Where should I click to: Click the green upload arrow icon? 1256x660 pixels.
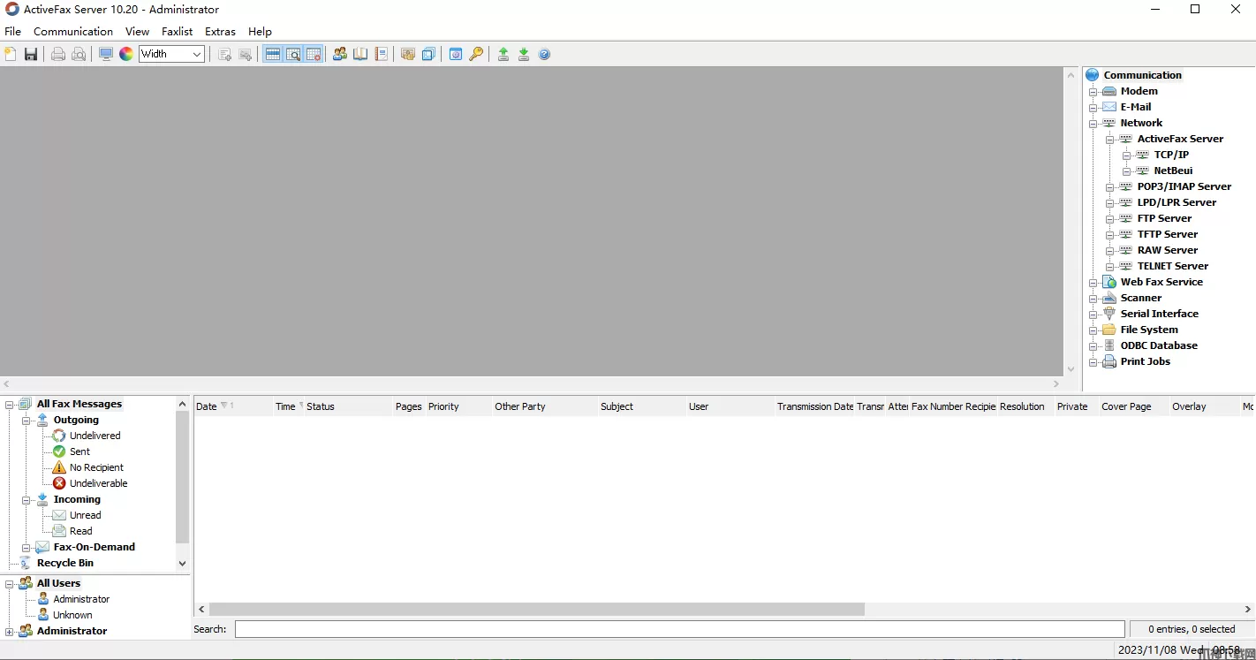(503, 54)
